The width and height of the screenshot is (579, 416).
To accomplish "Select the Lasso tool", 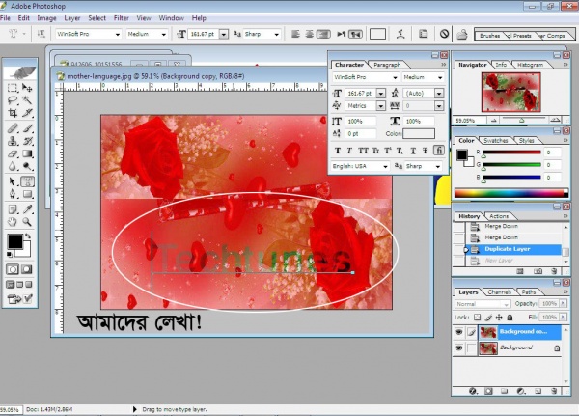I will click(13, 100).
